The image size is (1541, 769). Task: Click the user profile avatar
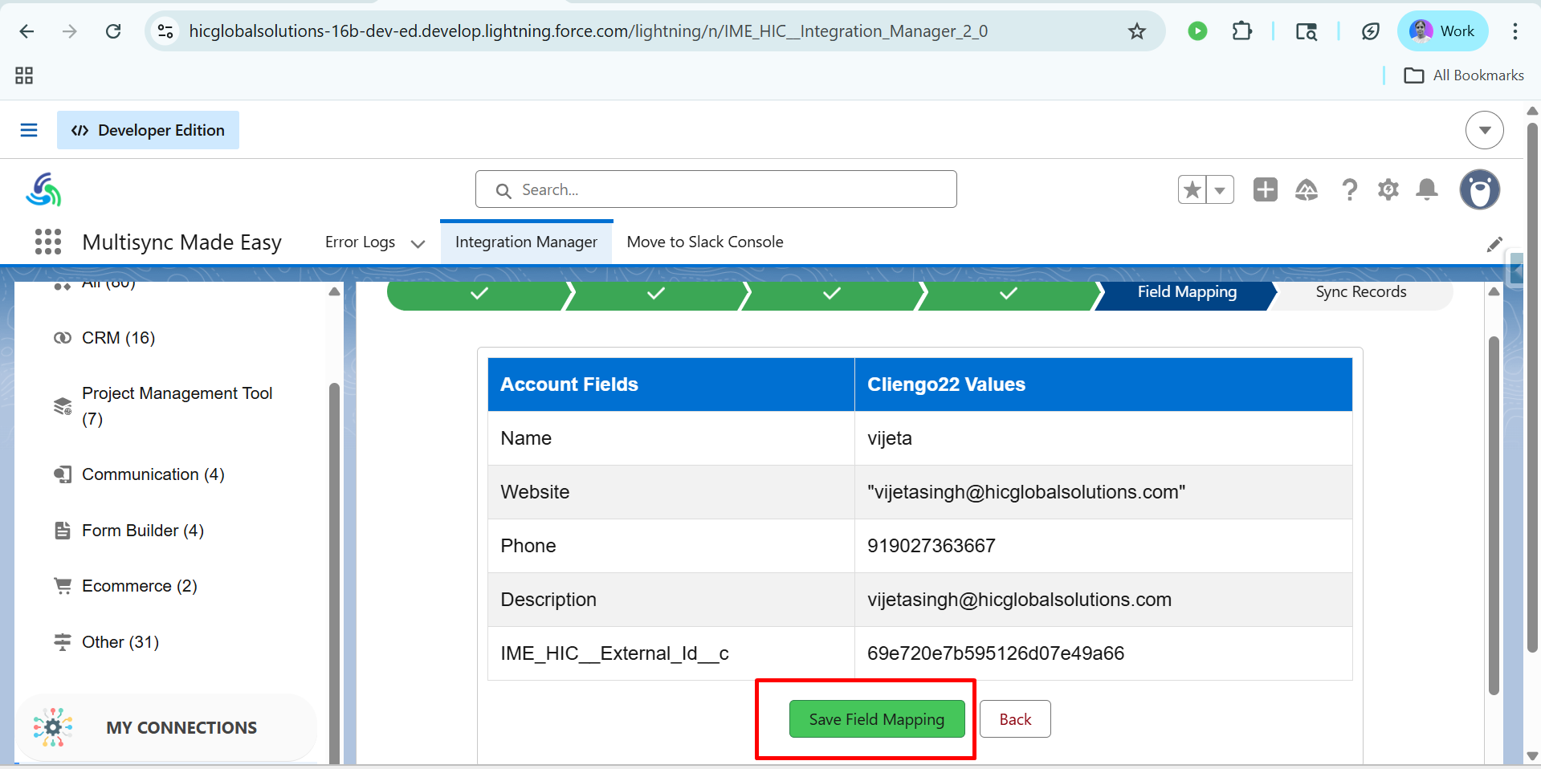(1479, 190)
